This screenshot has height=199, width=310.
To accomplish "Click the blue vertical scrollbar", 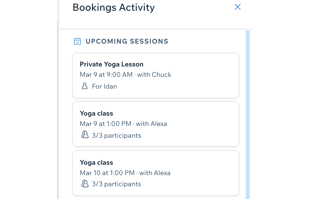I will click(248, 115).
